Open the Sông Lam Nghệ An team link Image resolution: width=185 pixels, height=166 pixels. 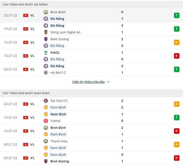[65, 32]
